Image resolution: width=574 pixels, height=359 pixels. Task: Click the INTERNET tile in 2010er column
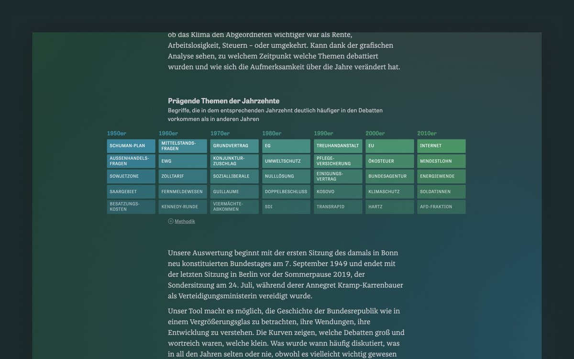pyautogui.click(x=441, y=146)
